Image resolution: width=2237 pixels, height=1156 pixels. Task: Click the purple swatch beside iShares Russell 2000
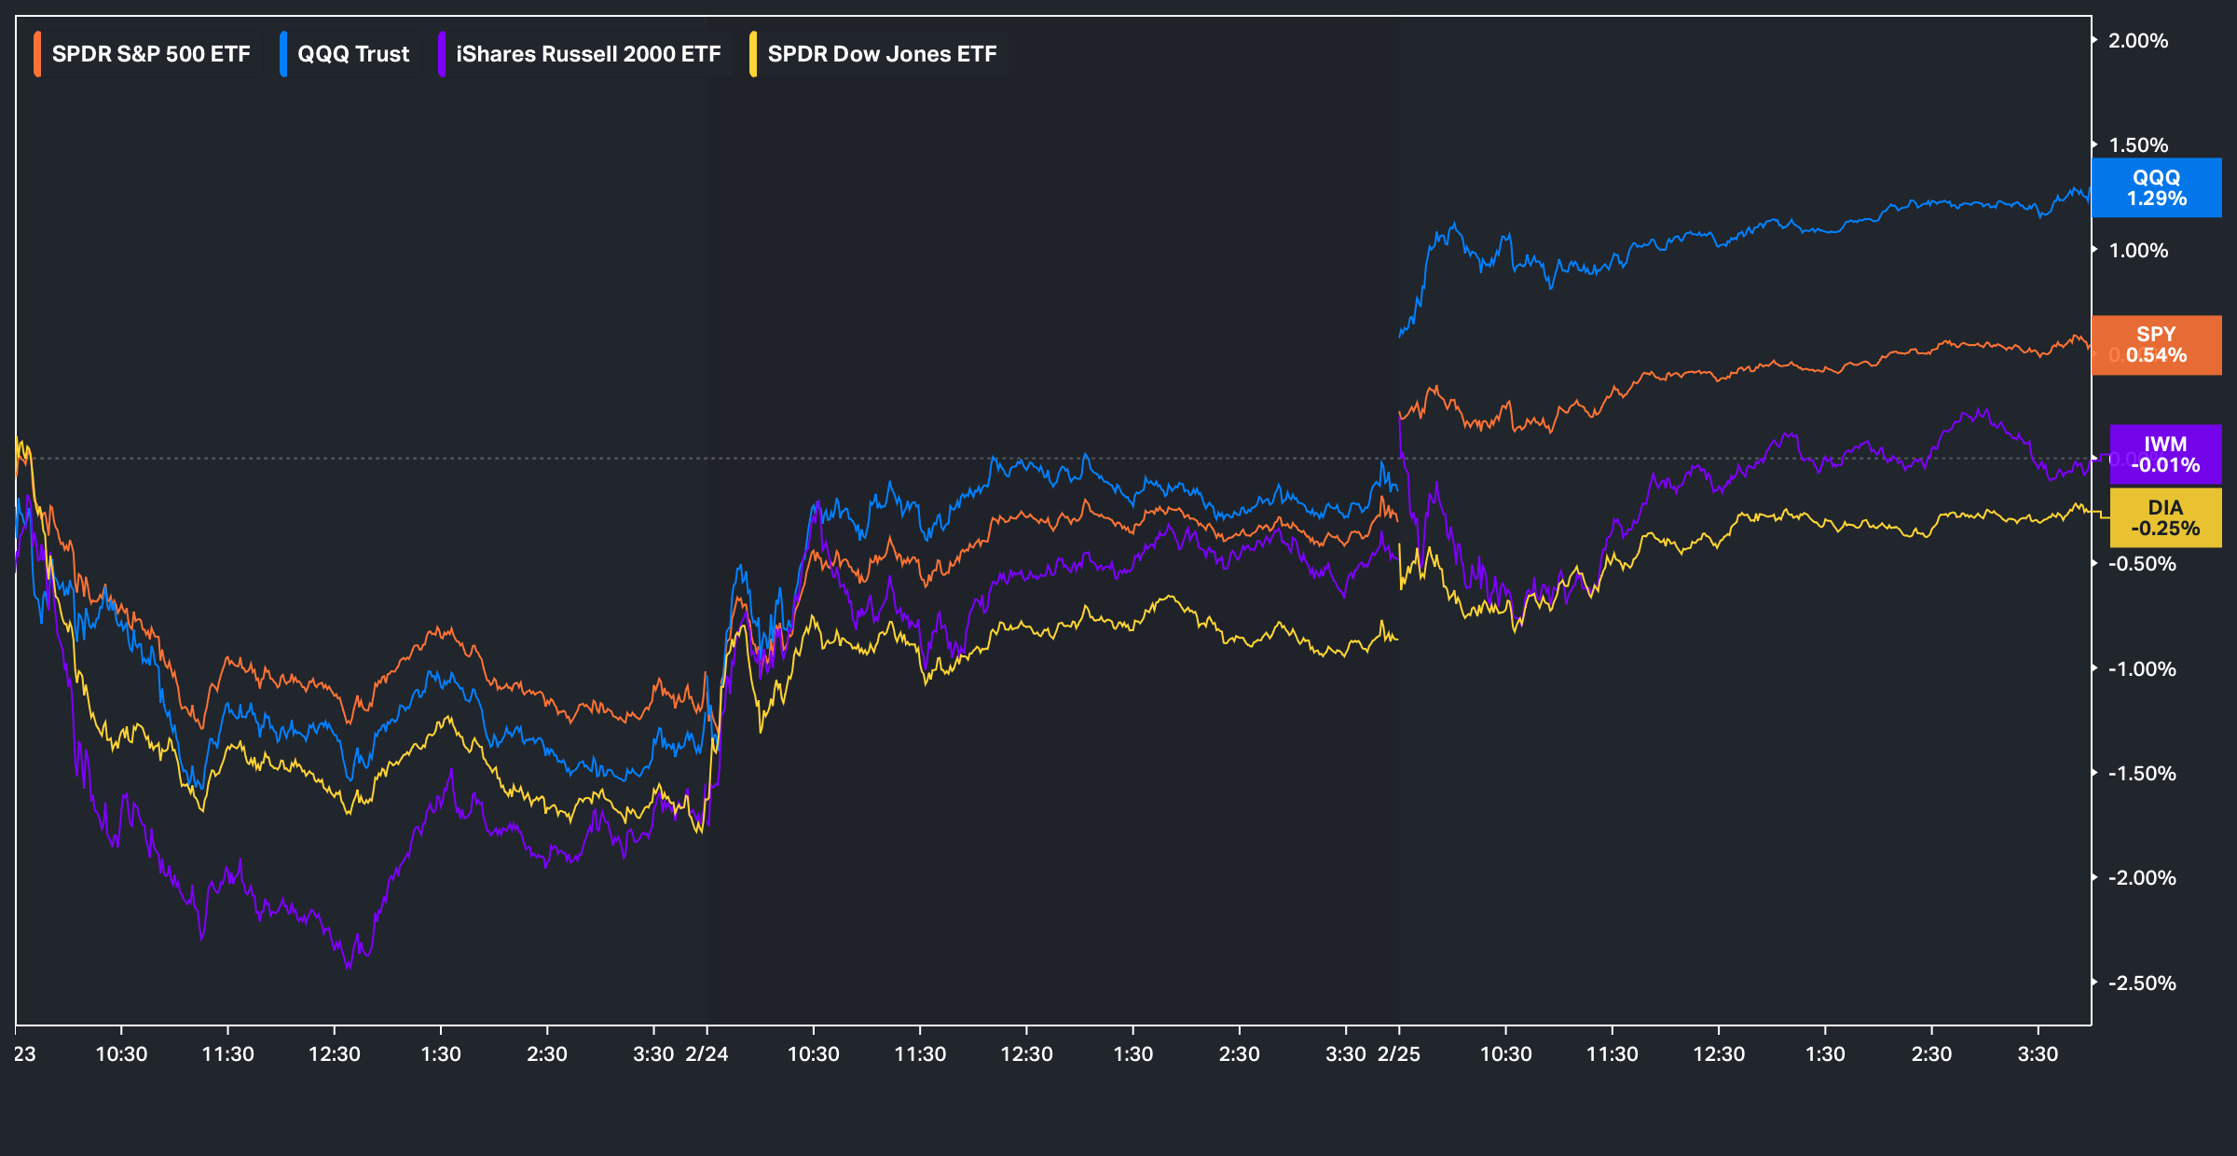pyautogui.click(x=442, y=54)
